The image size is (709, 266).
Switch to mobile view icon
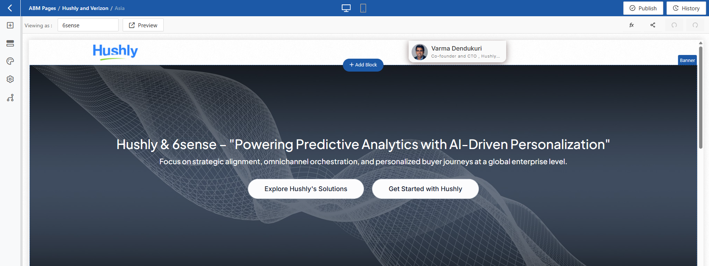tap(363, 8)
